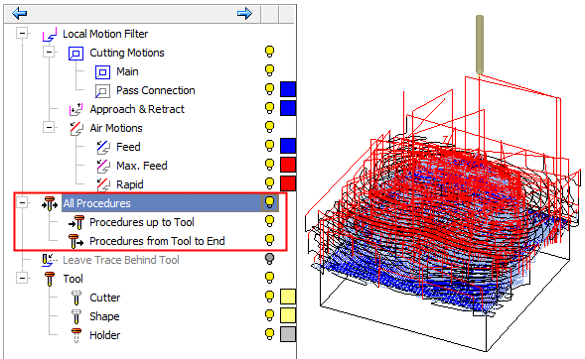Click the Rapid air motion icon
585x359 pixels.
click(103, 184)
